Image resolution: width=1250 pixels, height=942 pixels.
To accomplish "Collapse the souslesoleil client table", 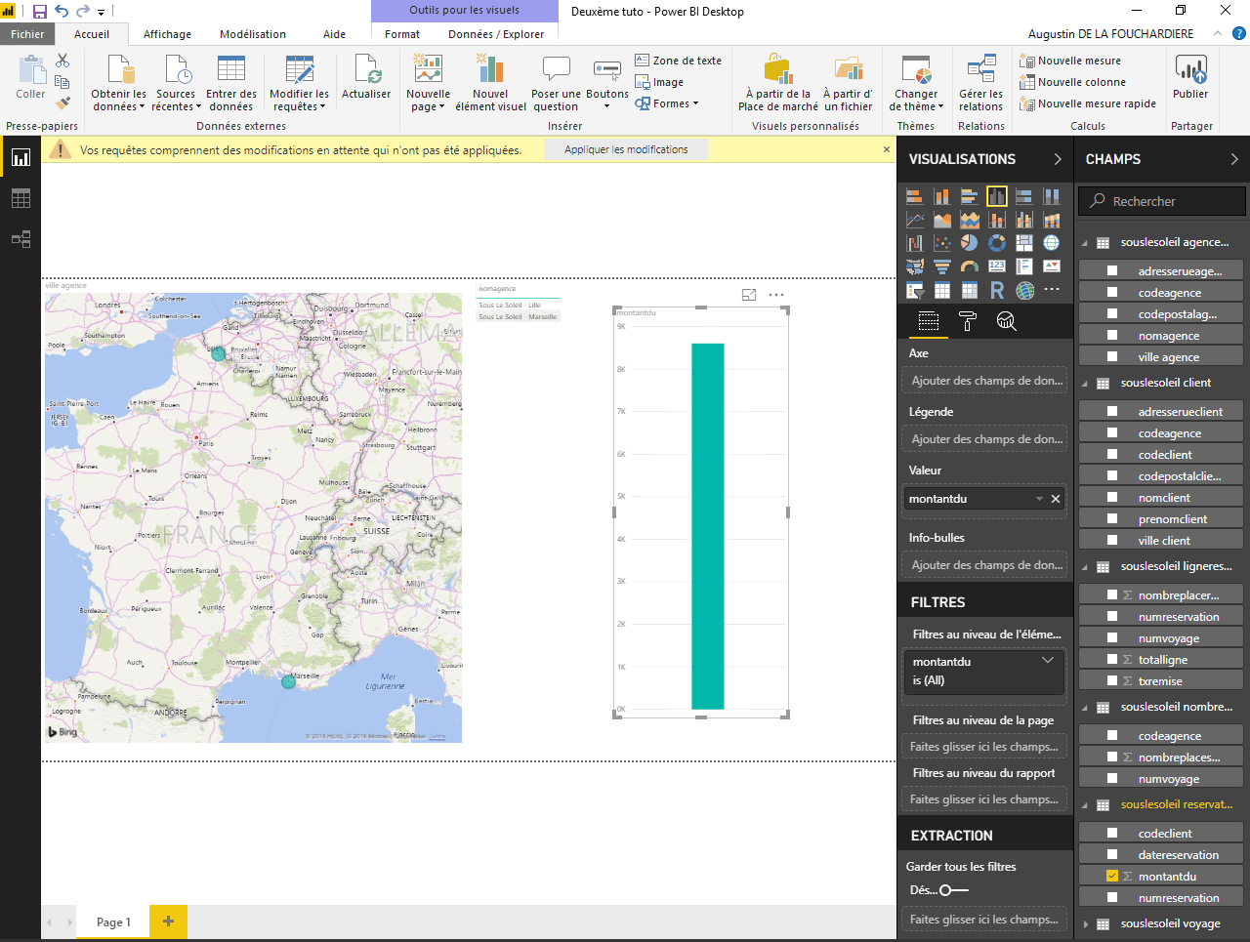I will 1085,384.
